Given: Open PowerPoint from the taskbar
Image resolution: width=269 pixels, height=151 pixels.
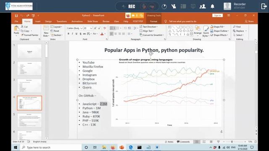Looking at the screenshot, I should pyautogui.click(x=122, y=147).
